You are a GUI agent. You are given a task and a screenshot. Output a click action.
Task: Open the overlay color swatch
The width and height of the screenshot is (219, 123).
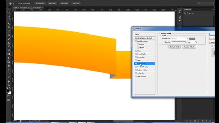coord(192,39)
